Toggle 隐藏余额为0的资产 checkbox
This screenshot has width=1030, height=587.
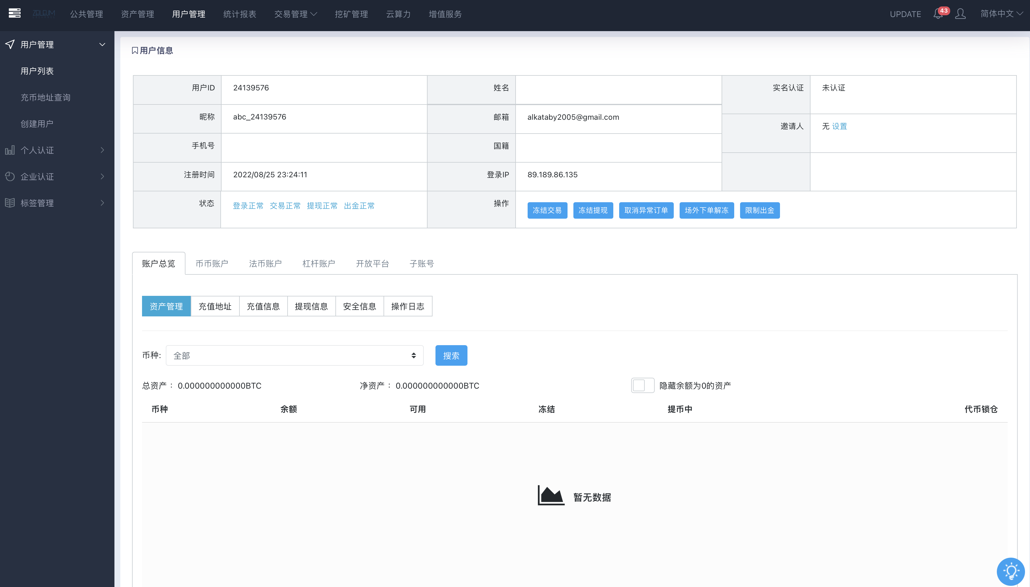tap(642, 385)
